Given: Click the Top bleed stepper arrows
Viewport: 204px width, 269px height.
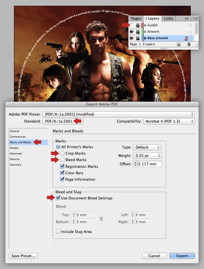Looking at the screenshot, I should pyautogui.click(x=73, y=215).
